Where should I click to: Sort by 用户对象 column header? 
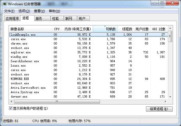[142, 29]
